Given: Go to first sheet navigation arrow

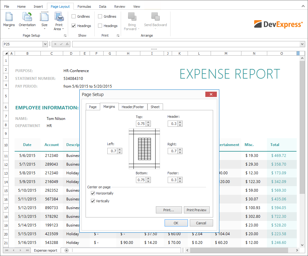Looking at the screenshot, I should tap(7, 250).
